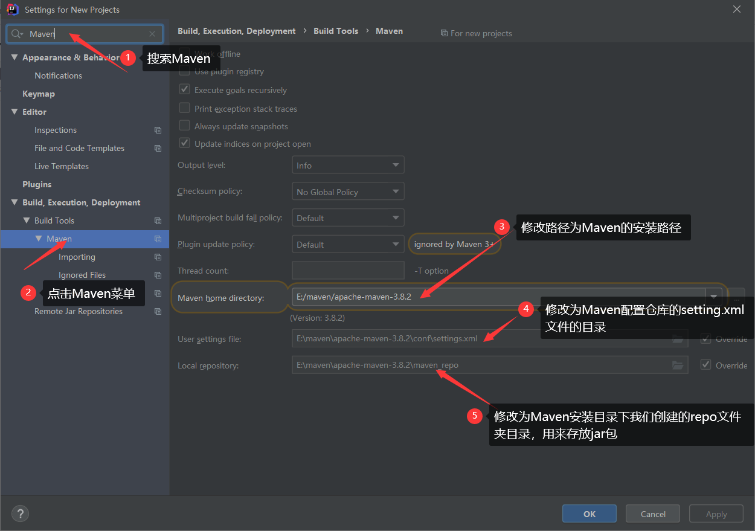Open help with the question mark button

(20, 514)
